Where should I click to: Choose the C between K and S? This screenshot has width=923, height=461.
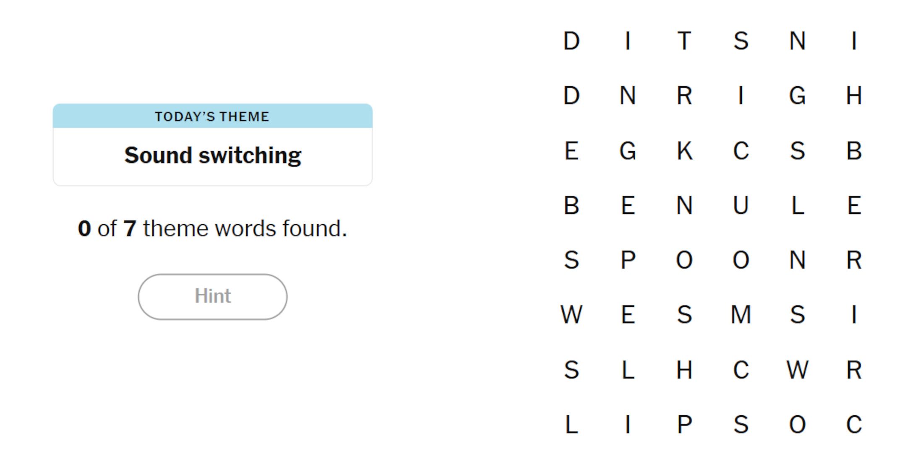tap(741, 150)
